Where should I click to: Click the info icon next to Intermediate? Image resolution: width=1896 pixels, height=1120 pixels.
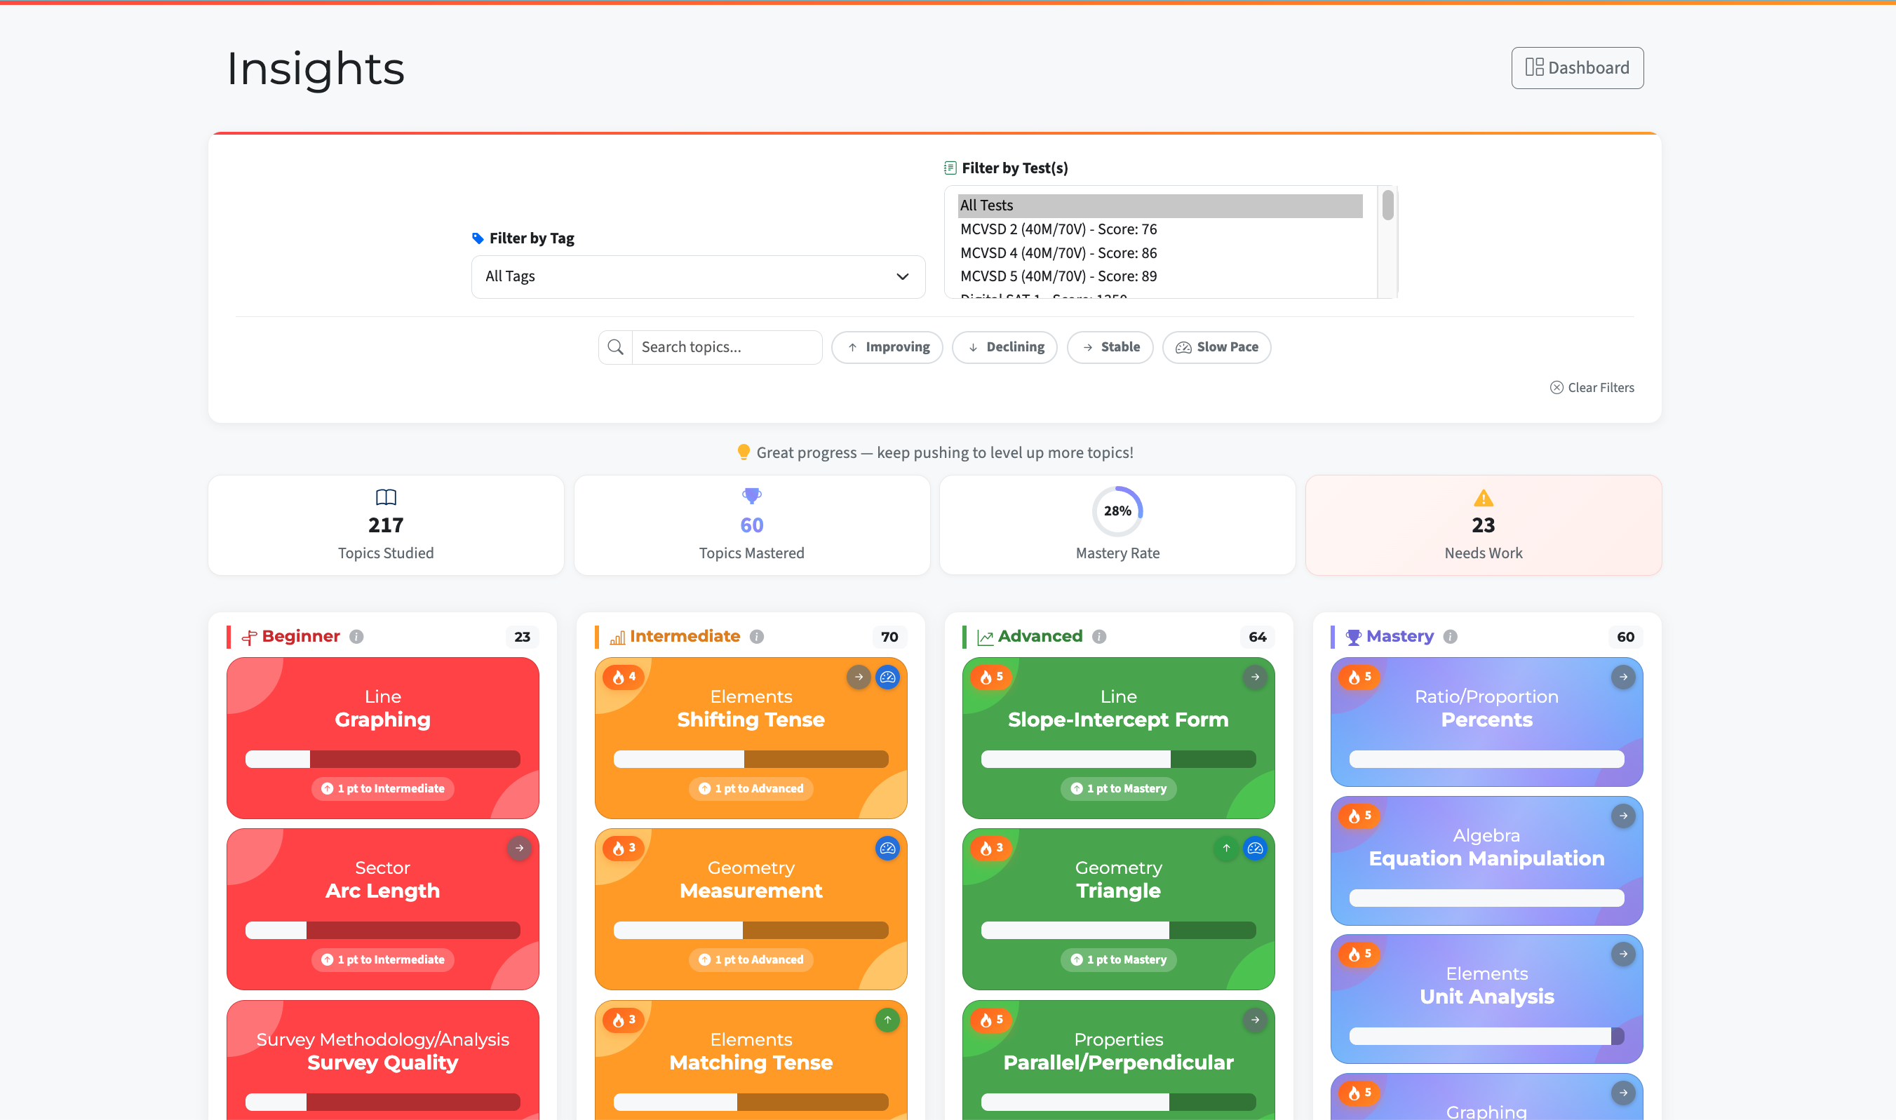(756, 637)
